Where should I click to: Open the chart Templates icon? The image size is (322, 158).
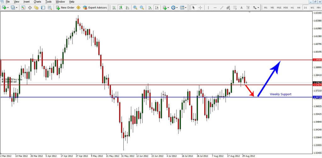coord(182,8)
